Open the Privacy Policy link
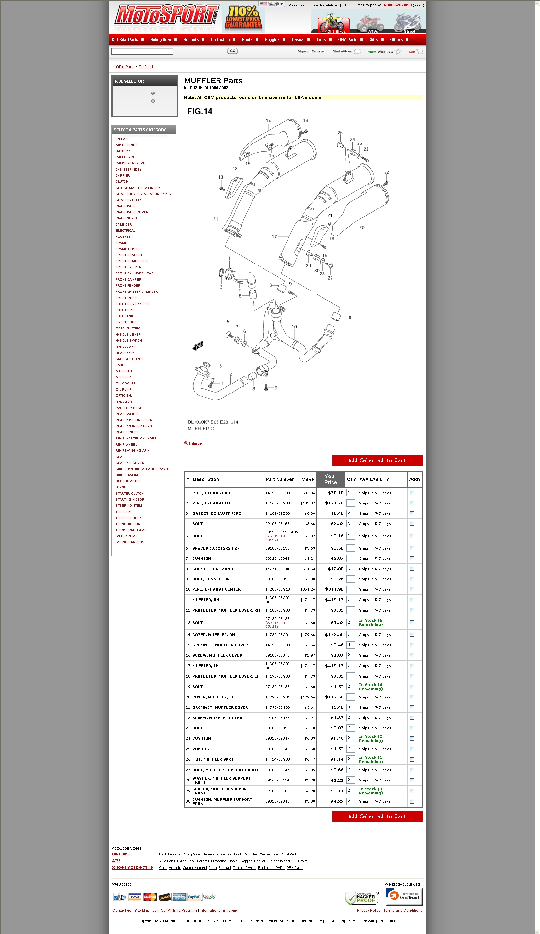The image size is (540, 934). tap(368, 910)
